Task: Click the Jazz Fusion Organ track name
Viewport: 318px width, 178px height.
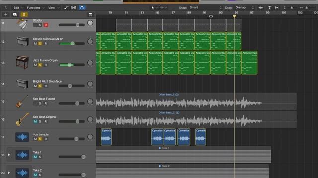Action: tap(45, 60)
